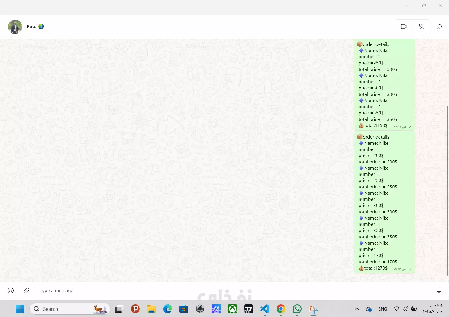Click the 'price =170$' line
This screenshot has height=317, width=449.
(x=371, y=256)
